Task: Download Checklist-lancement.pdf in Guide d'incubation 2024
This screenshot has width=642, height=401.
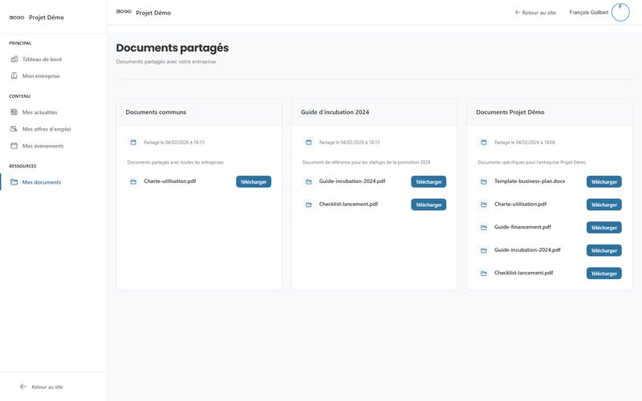Action: point(429,205)
